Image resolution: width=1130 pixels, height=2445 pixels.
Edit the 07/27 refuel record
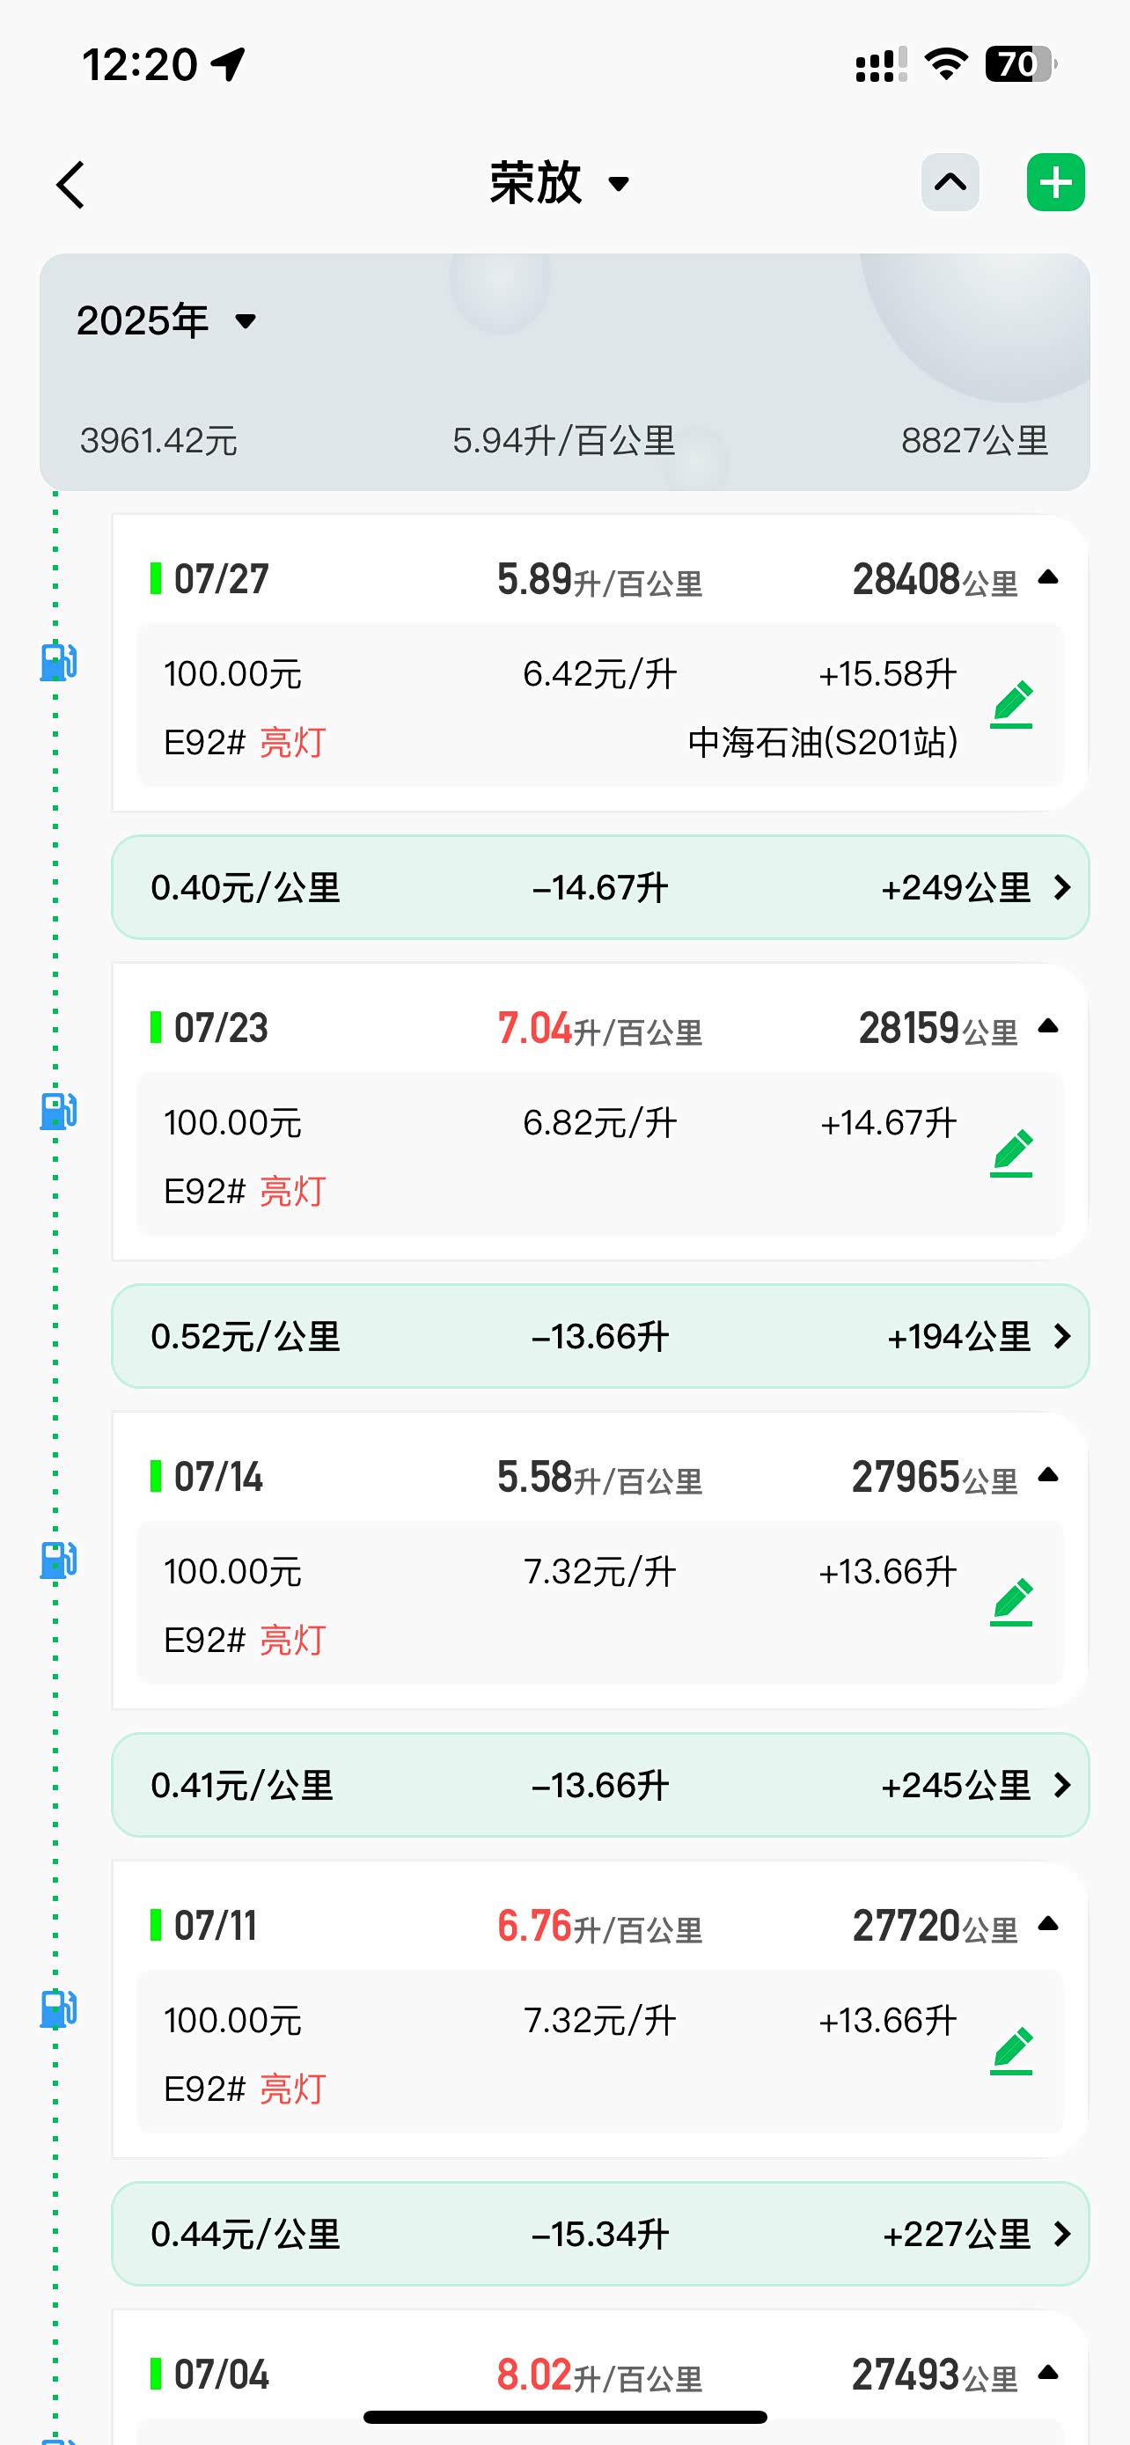pos(1011,705)
